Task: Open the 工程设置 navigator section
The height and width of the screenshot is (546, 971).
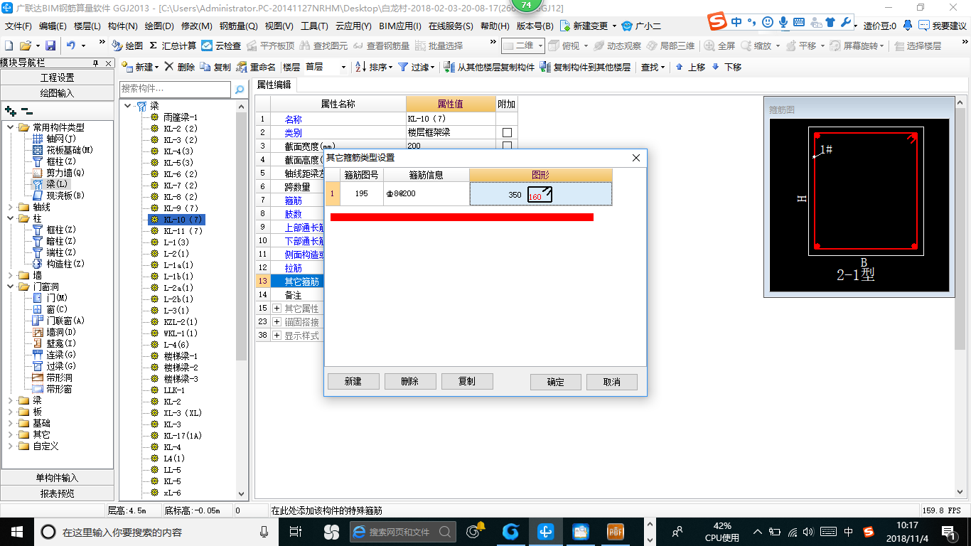Action: coord(58,77)
